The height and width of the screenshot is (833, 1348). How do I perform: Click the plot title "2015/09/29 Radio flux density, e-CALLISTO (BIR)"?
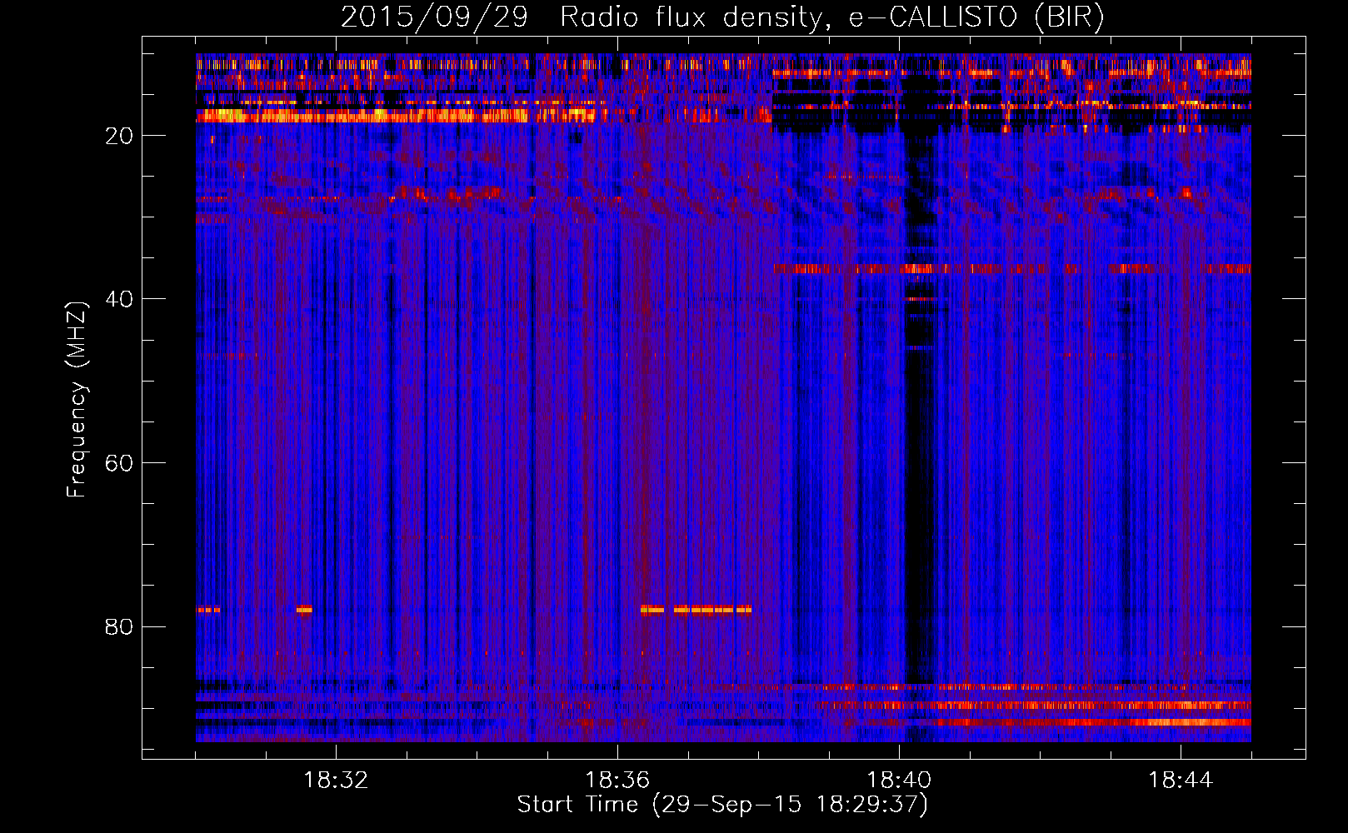click(722, 17)
